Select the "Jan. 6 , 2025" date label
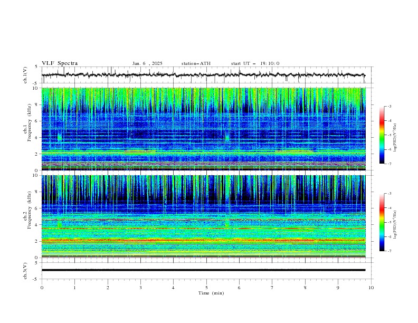 [x=147, y=63]
